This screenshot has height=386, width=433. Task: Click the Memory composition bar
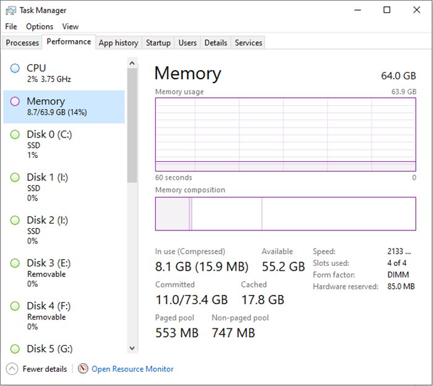click(285, 214)
